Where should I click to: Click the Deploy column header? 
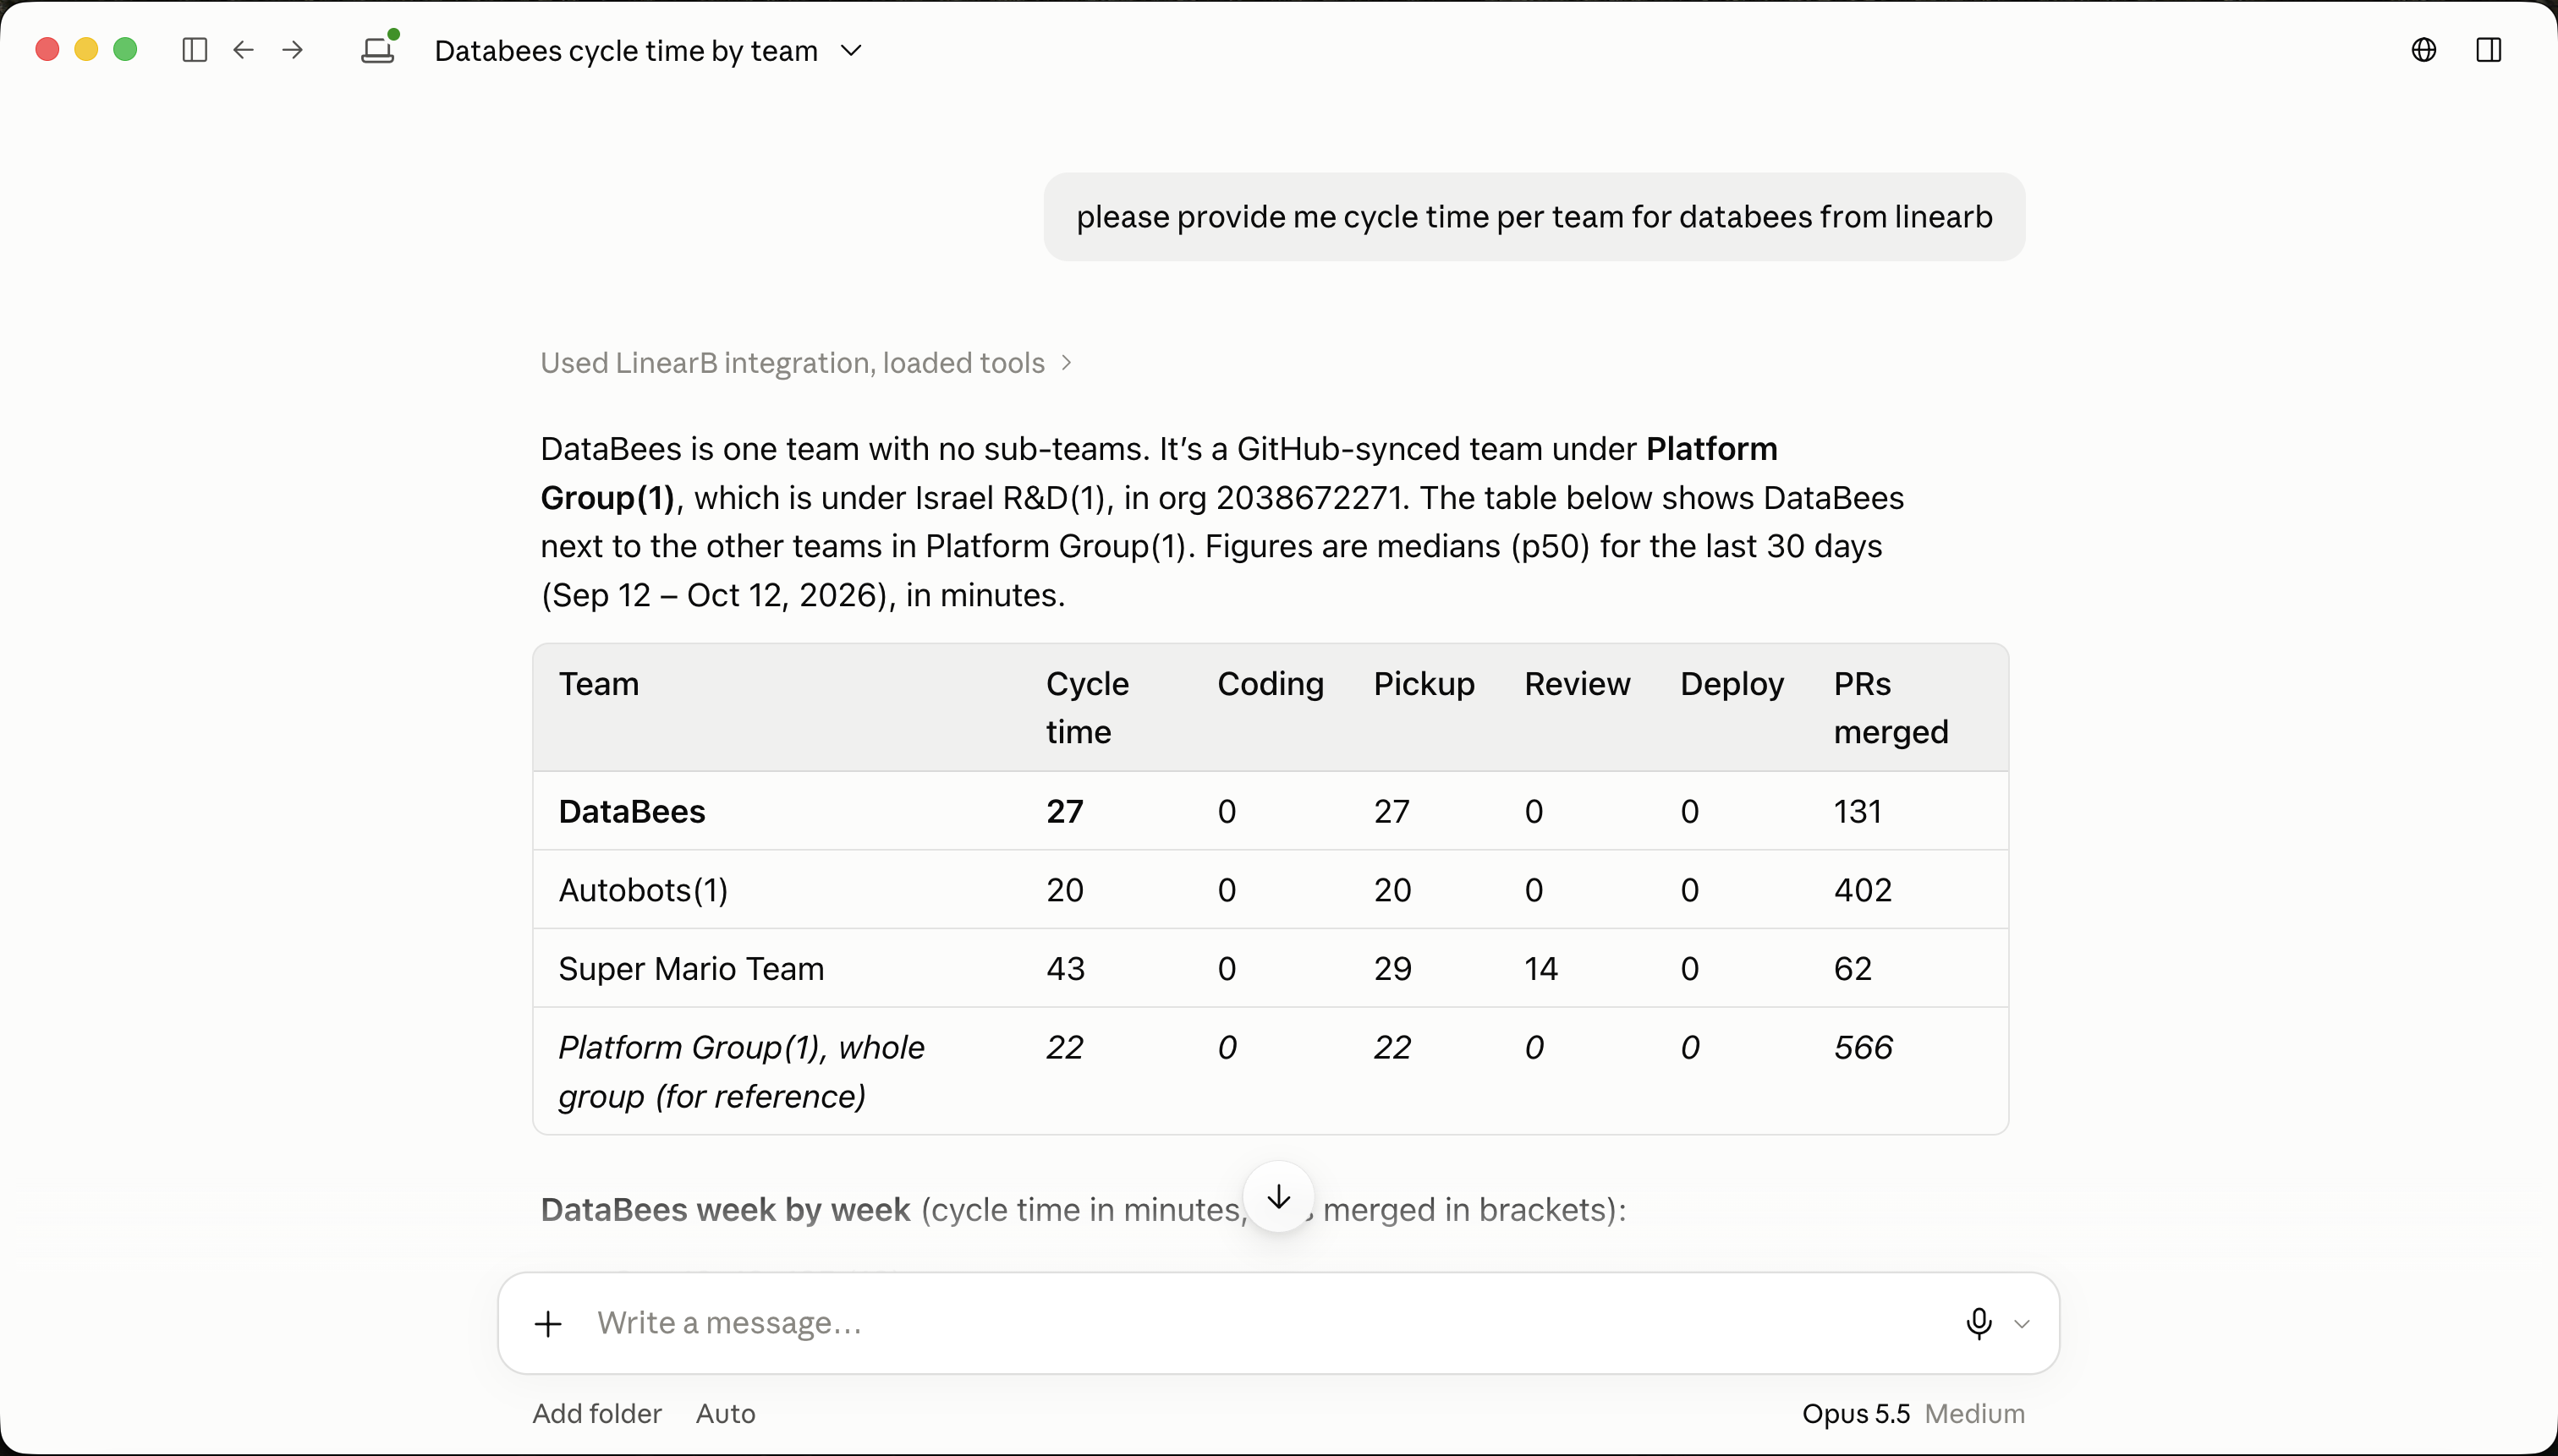[x=1732, y=684]
